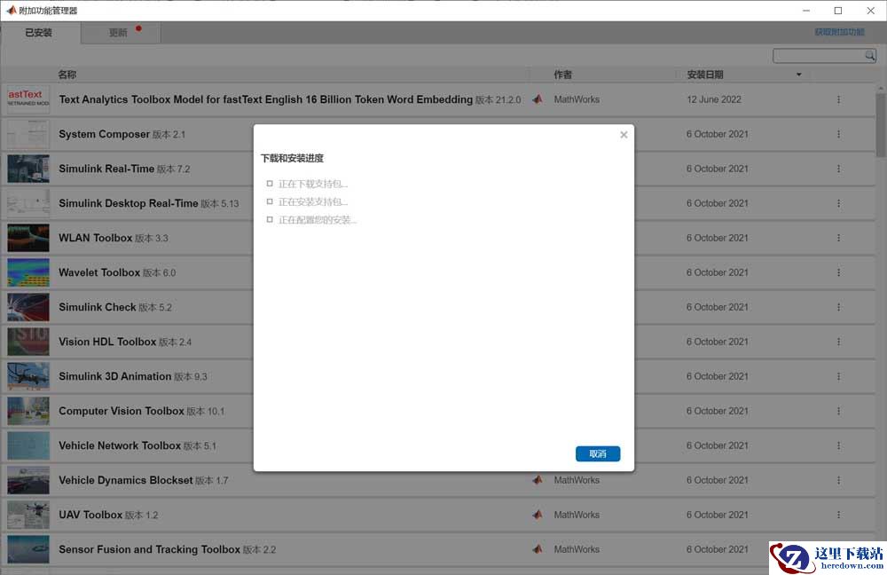The height and width of the screenshot is (575, 887).
Task: Click the Vehicle Network Toolbox thumbnail
Action: tap(28, 445)
